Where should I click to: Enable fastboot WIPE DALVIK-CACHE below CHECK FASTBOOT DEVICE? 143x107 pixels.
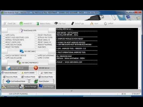(4, 58)
